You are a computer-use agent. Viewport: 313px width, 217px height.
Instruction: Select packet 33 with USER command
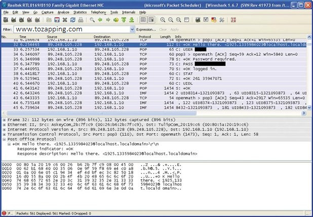(x=154, y=49)
